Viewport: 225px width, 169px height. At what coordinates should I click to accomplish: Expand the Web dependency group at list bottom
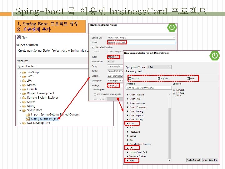[127, 161]
